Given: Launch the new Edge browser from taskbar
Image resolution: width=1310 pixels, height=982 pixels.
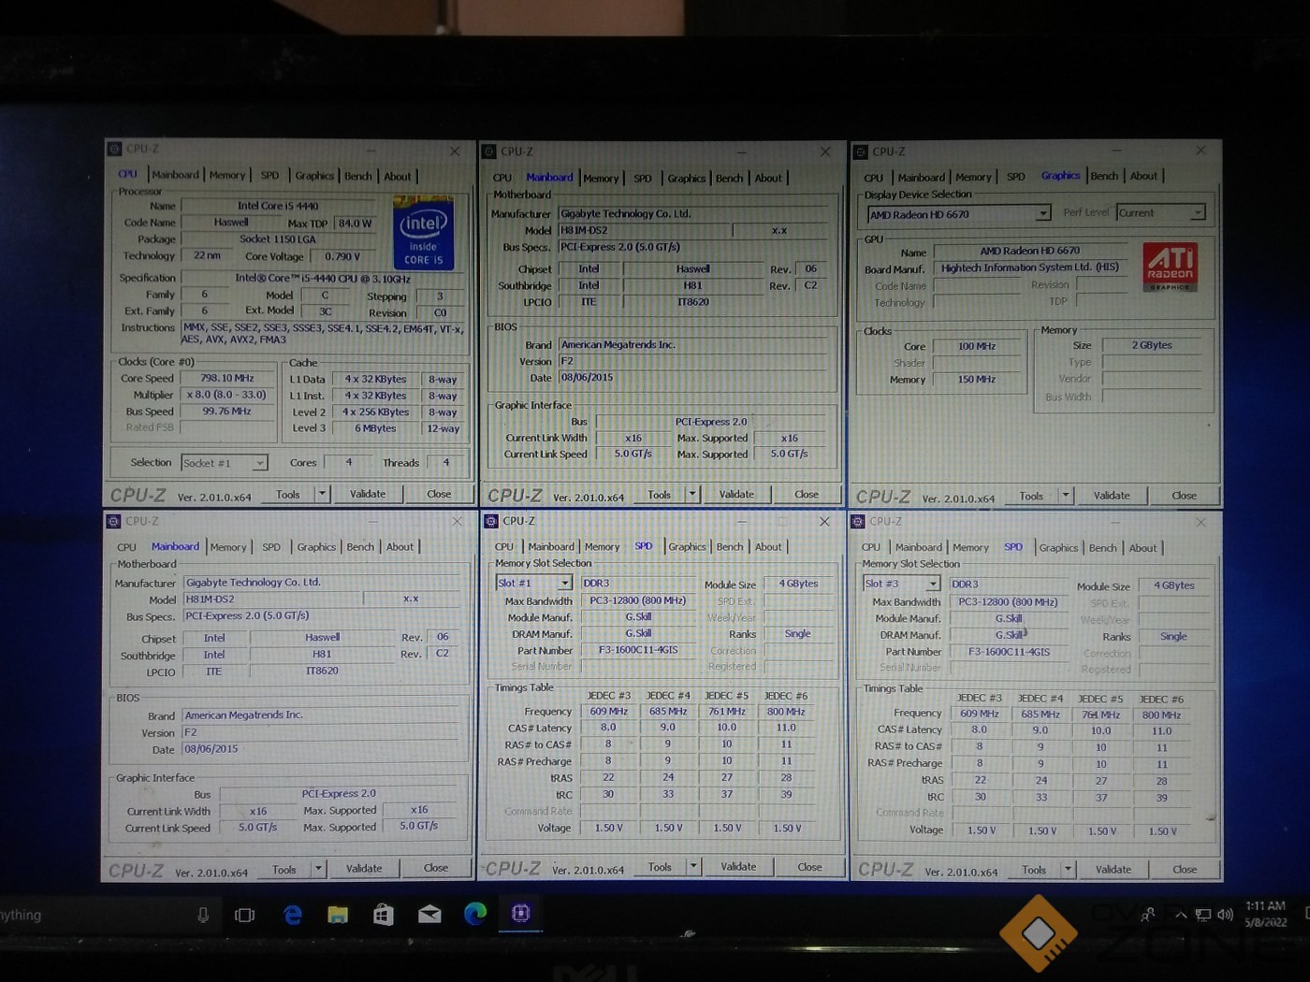Looking at the screenshot, I should click(475, 913).
